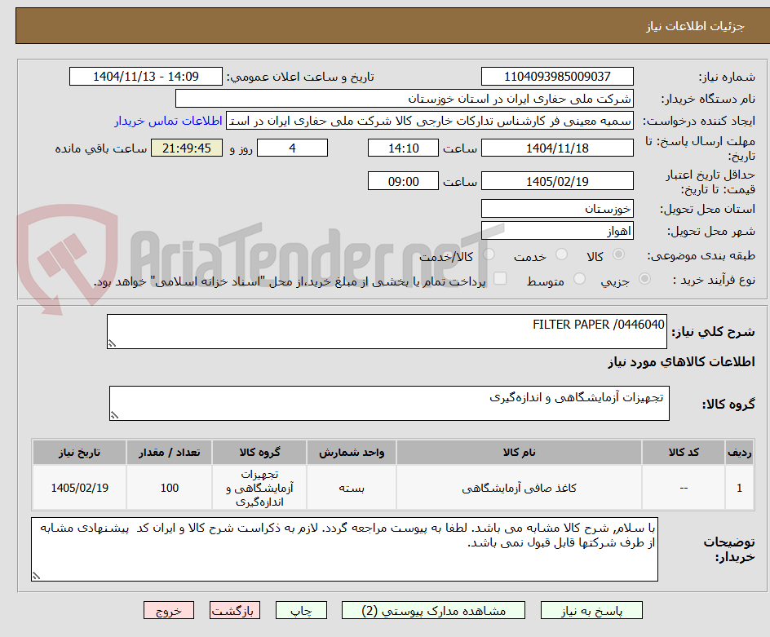Click the unit cell بسته
The height and width of the screenshot is (637, 770).
(352, 488)
